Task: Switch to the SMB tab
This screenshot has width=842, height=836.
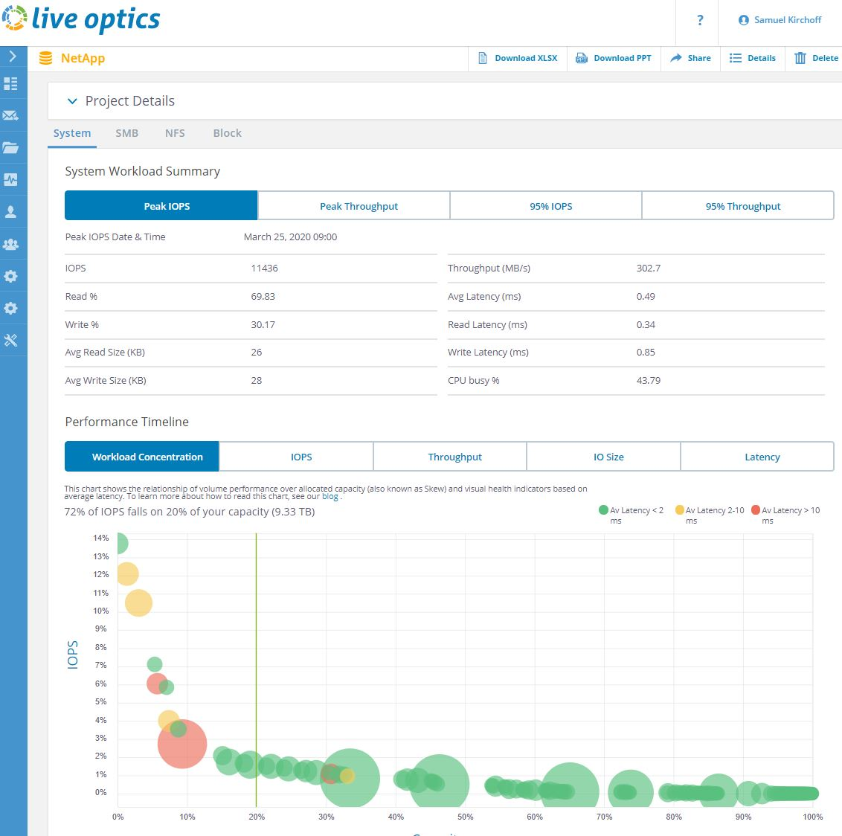Action: (126, 133)
